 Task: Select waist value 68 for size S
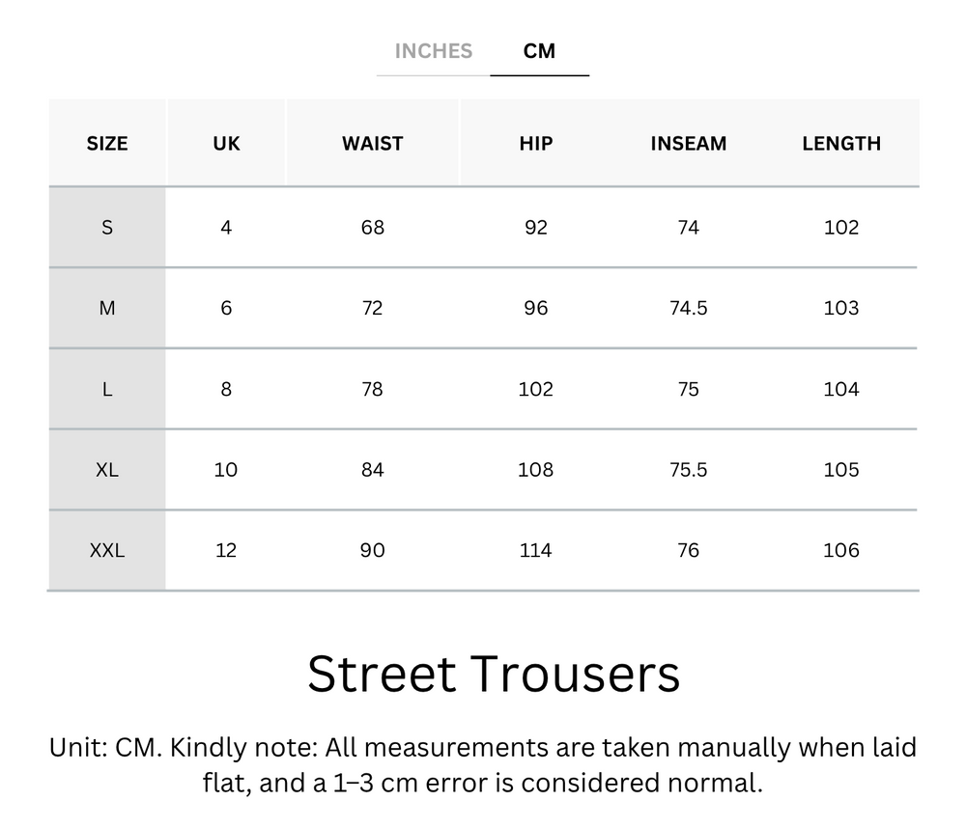373,227
